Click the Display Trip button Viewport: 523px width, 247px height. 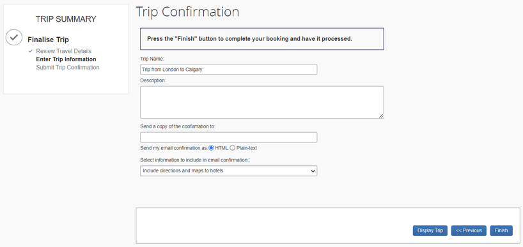pyautogui.click(x=430, y=230)
